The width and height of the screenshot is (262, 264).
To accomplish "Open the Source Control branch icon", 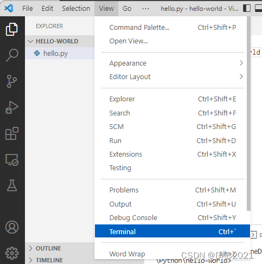I will click(12, 81).
